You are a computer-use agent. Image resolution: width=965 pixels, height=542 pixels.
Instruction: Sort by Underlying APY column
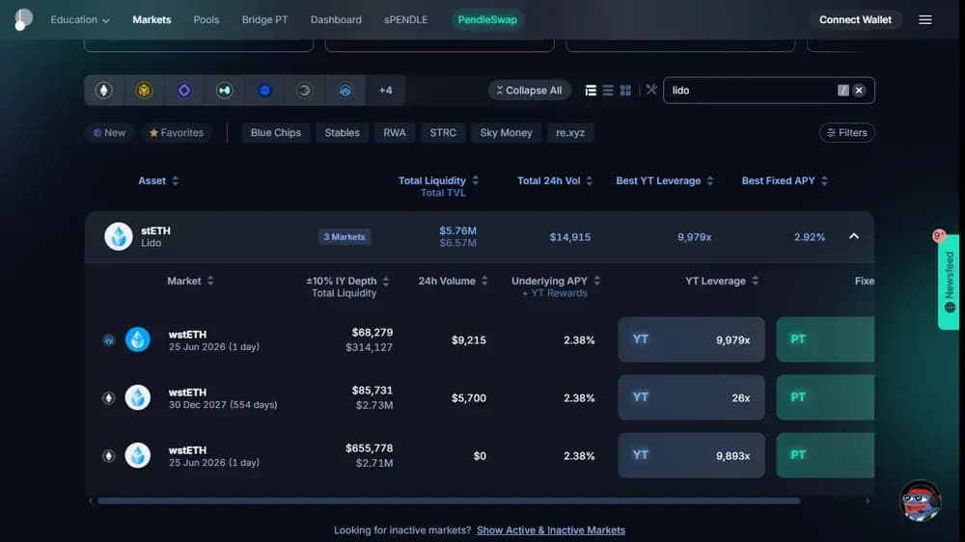point(556,282)
